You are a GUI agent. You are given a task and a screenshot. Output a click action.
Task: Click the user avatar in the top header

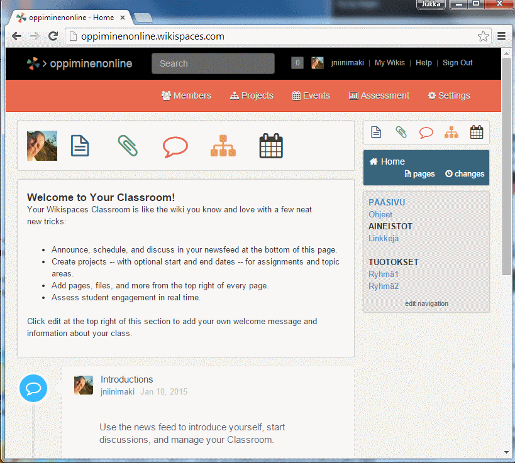click(318, 63)
